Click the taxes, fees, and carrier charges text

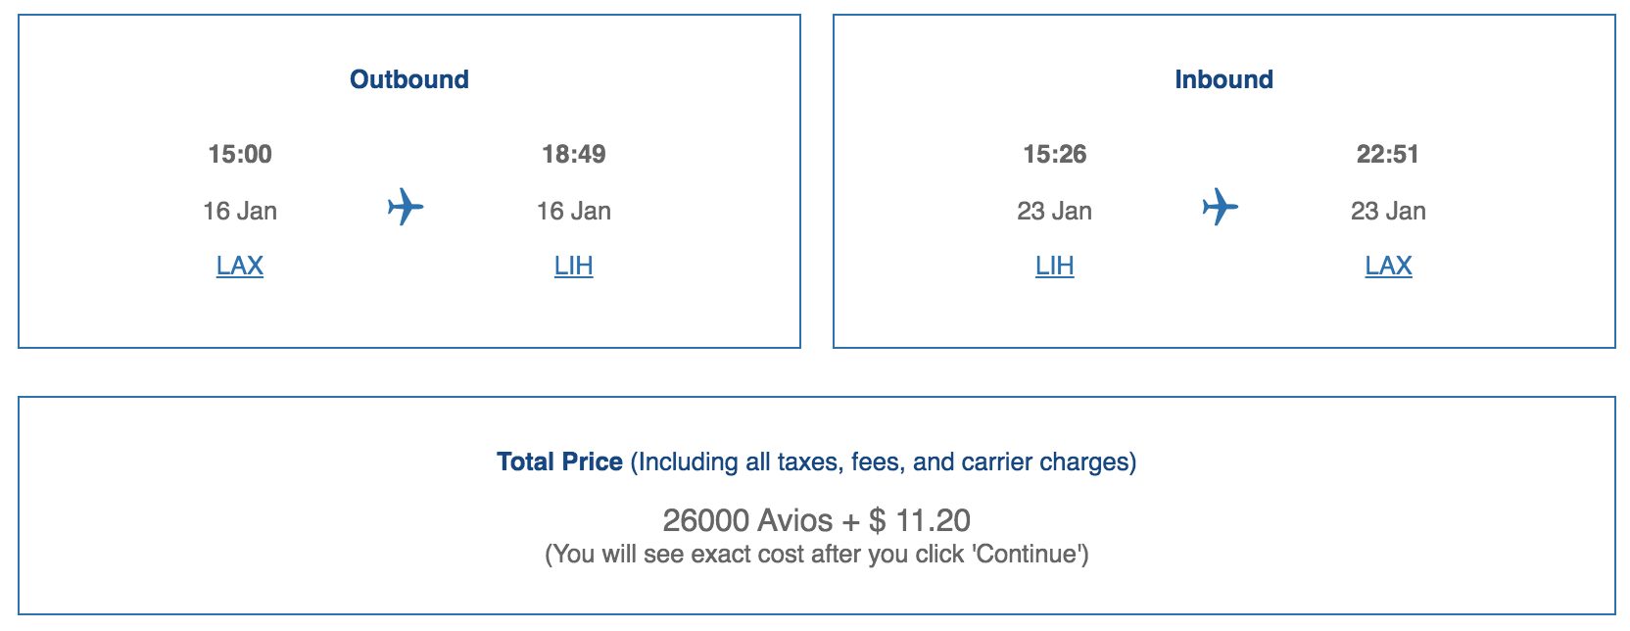click(x=884, y=461)
